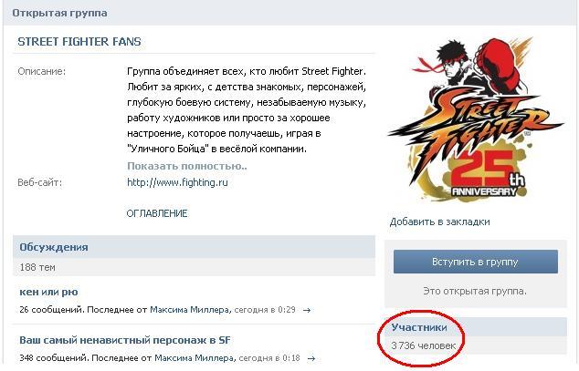Open the http://www.fighting.ru website link
579x371 pixels.
pos(177,182)
